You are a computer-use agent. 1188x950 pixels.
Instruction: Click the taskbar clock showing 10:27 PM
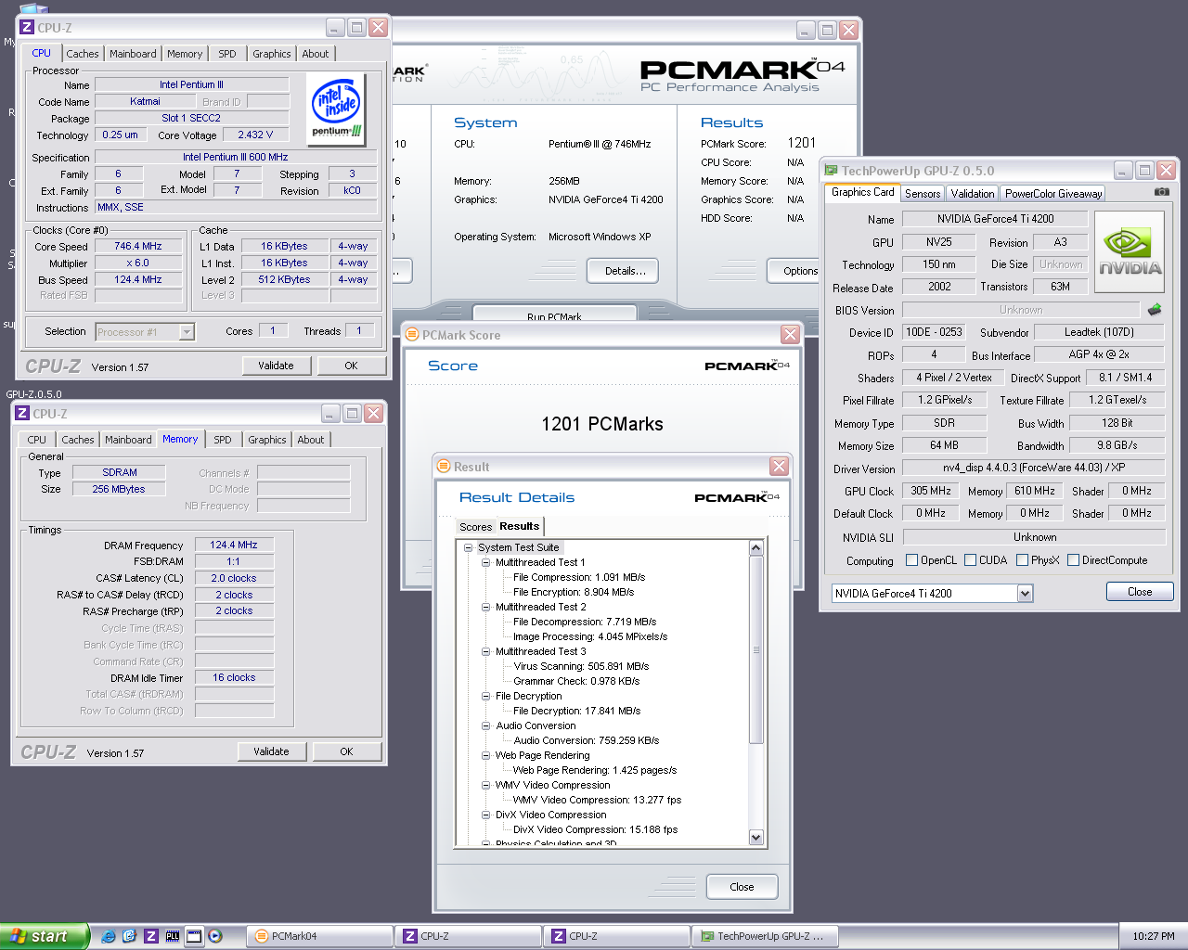pos(1153,936)
